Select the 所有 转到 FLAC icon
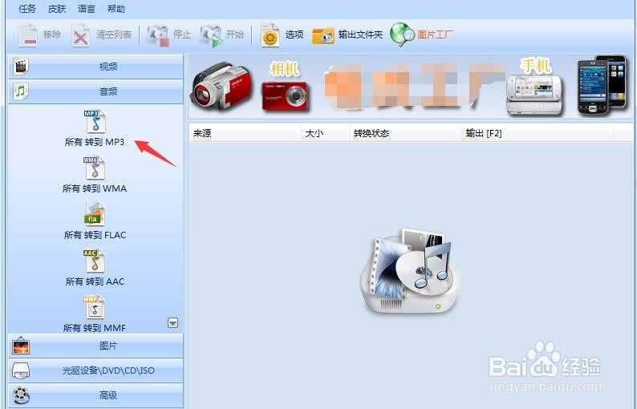 point(95,214)
